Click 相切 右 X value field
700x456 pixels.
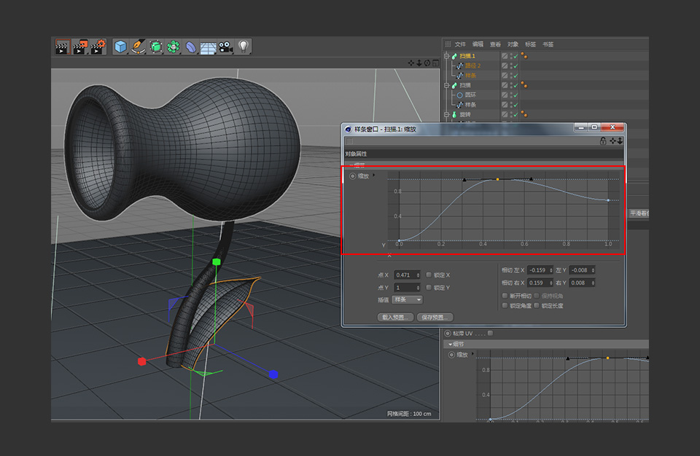tap(540, 283)
